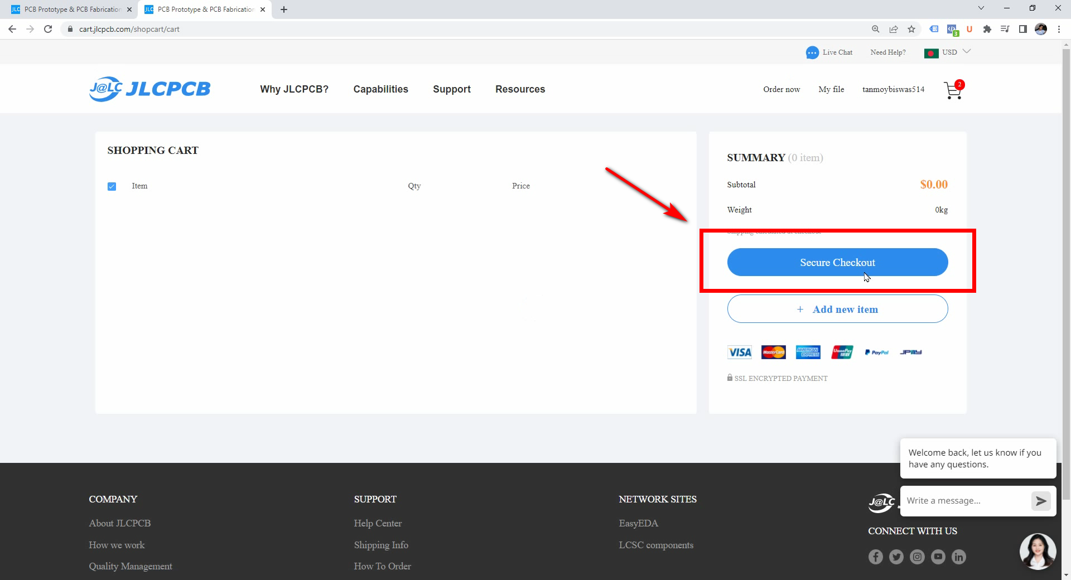Click the address bar URL
The image size is (1071, 580).
pos(129,29)
